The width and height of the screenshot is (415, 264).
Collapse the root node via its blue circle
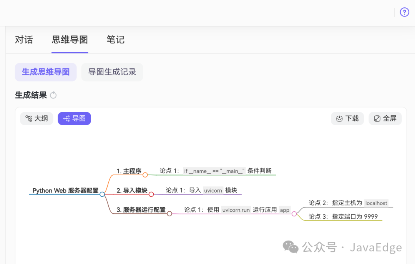pyautogui.click(x=102, y=194)
